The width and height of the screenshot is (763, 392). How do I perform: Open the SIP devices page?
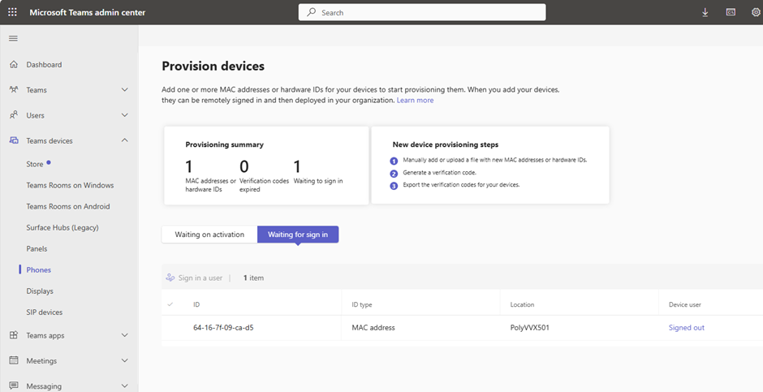tap(45, 312)
